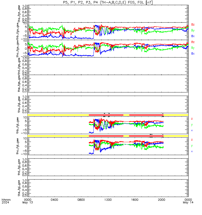The height and width of the screenshot is (215, 202).
Task: Click the 'May 14' date label
Action: (x=188, y=203)
